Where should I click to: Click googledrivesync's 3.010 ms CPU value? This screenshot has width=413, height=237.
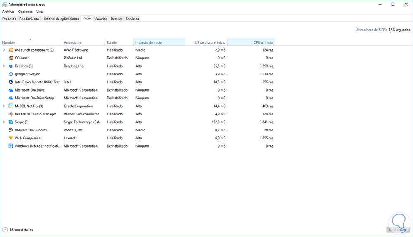click(x=266, y=74)
